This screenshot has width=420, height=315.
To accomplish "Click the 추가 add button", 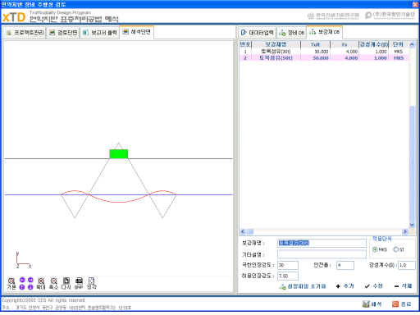I will pyautogui.click(x=345, y=286).
